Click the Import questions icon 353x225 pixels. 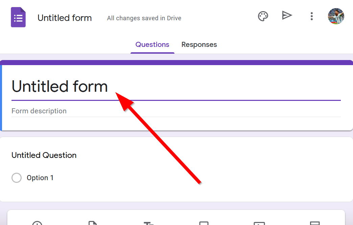click(x=93, y=223)
